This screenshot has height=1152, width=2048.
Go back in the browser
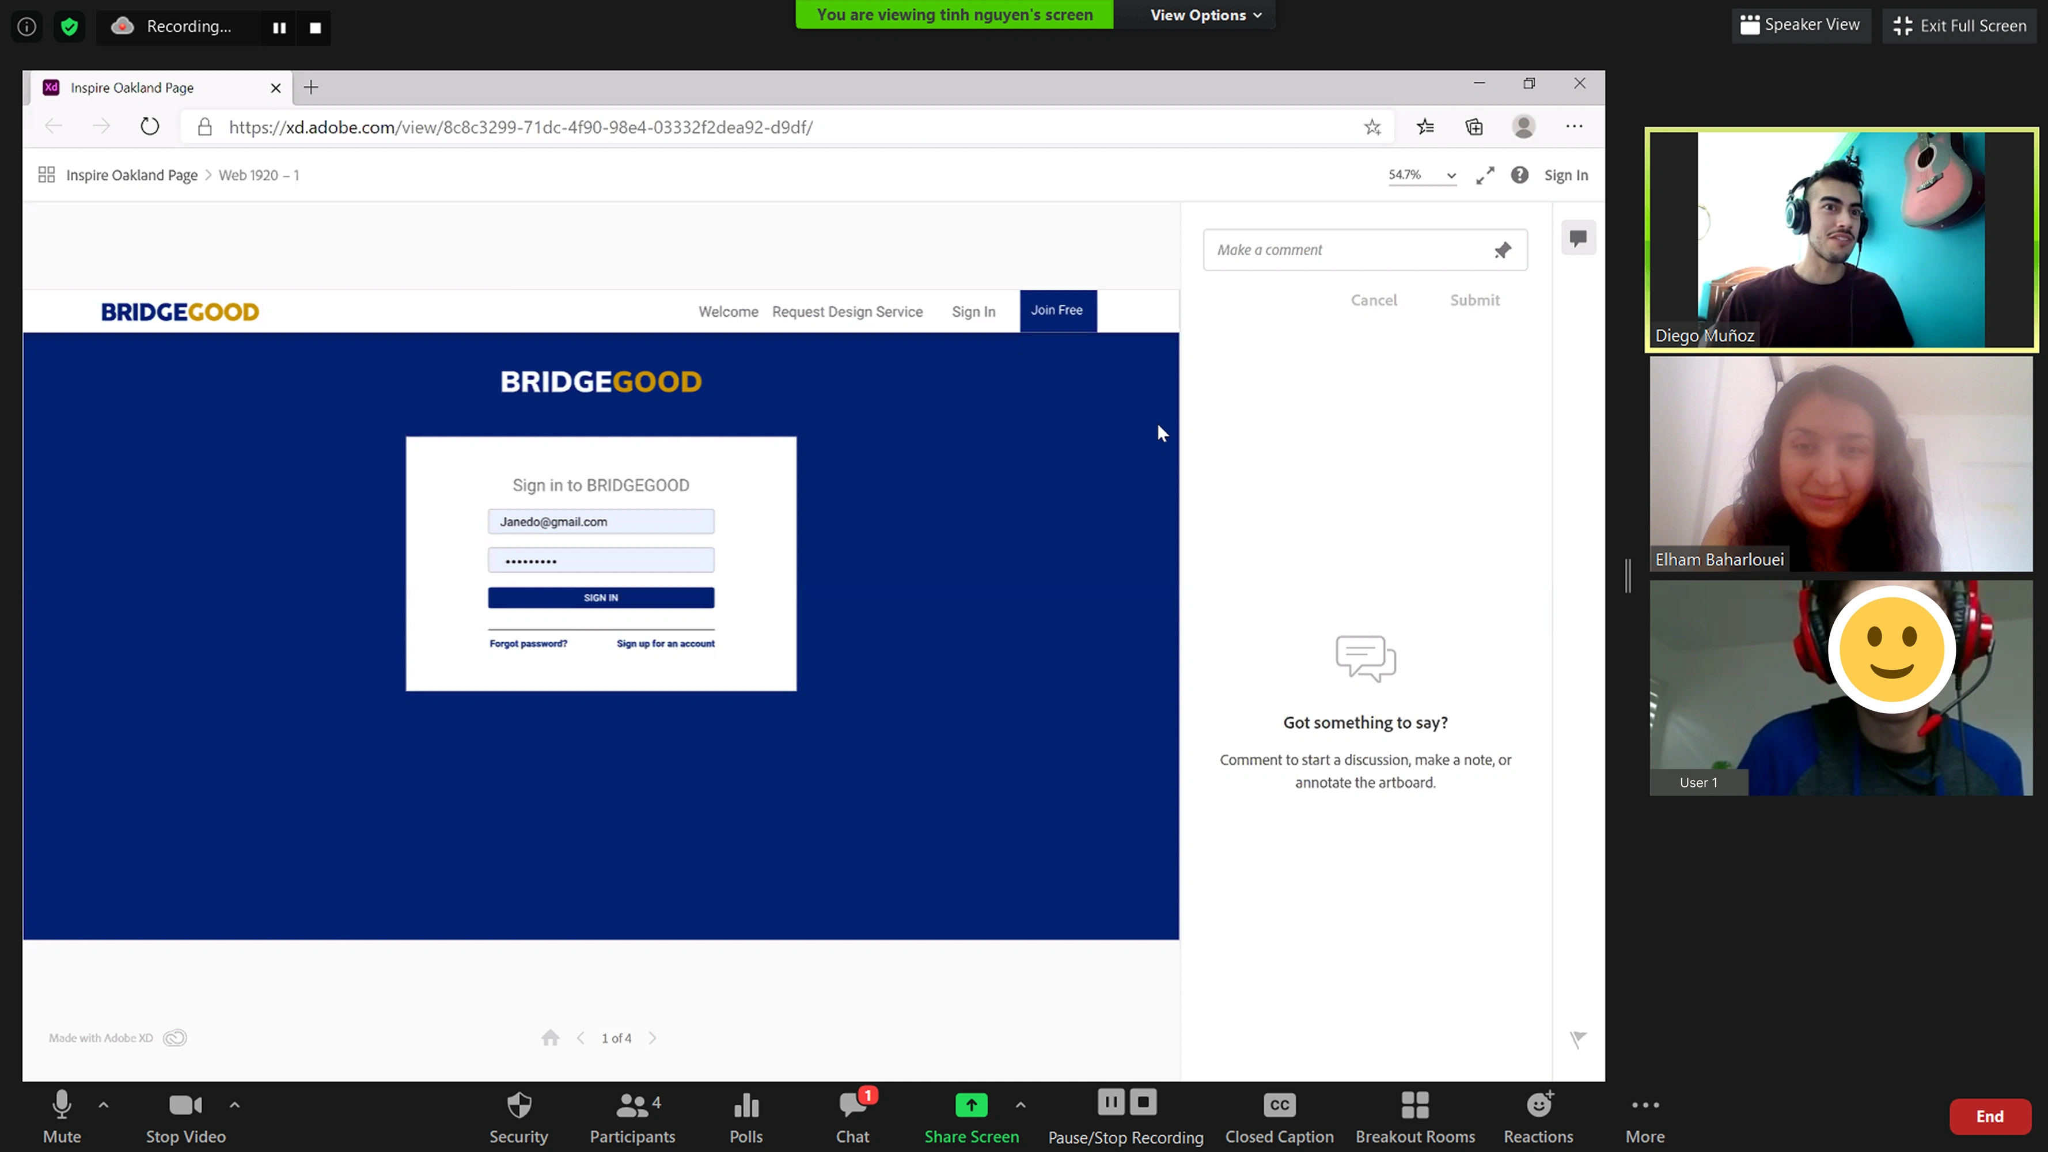[53, 126]
